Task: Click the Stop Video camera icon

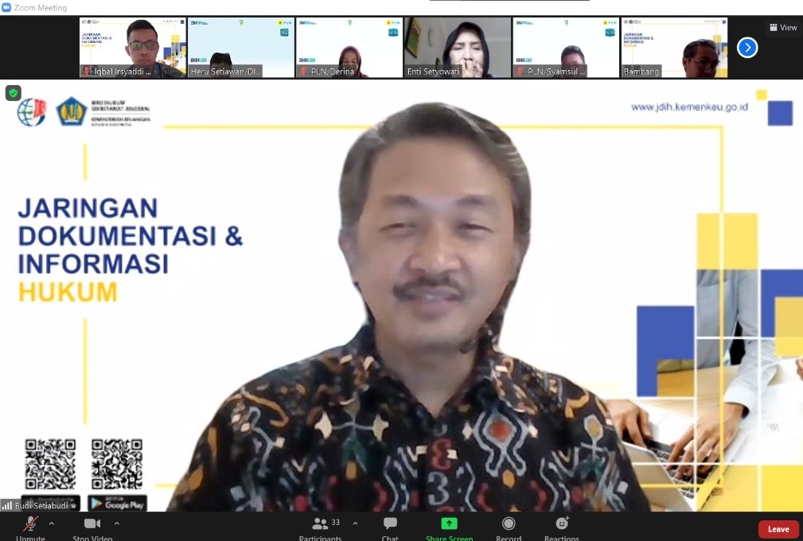Action: (92, 523)
